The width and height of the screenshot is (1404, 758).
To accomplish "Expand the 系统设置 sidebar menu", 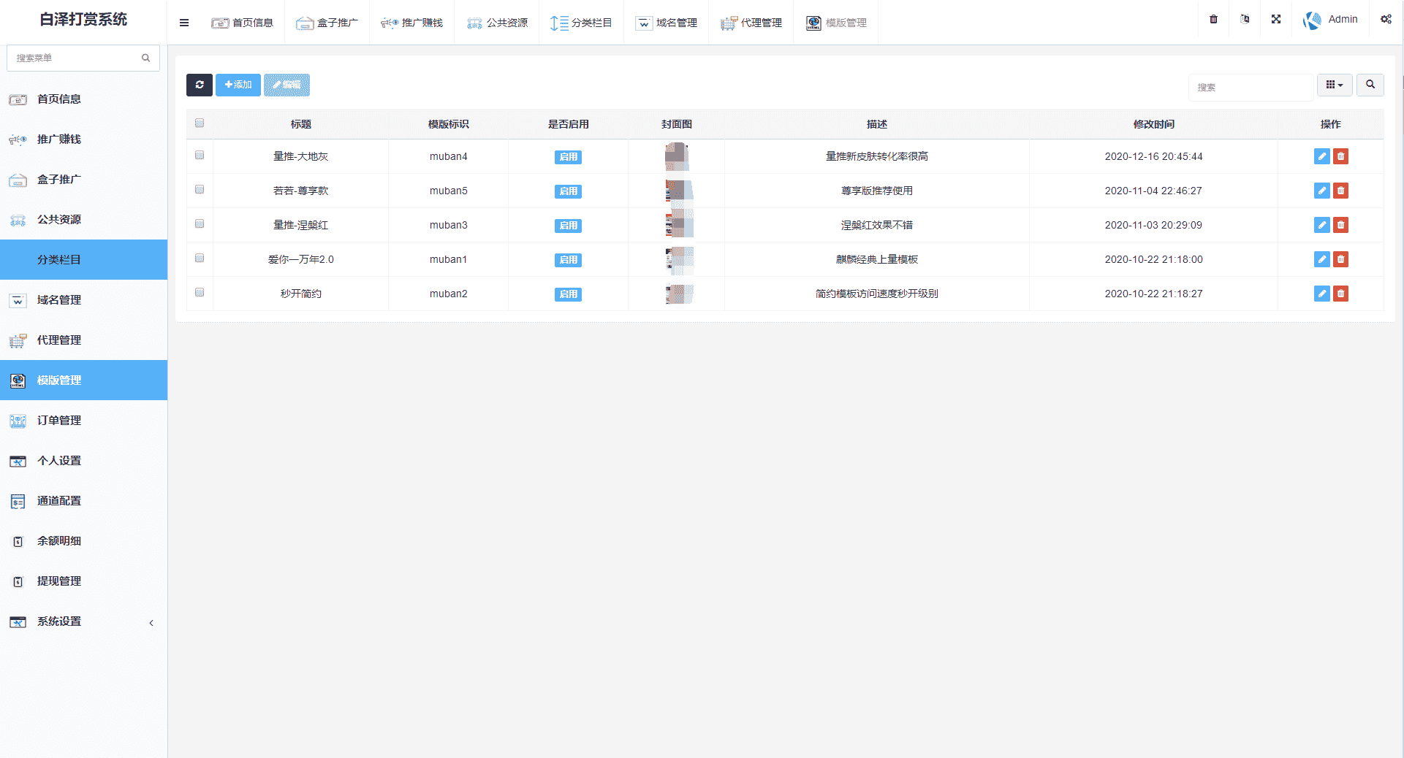I will 83,621.
